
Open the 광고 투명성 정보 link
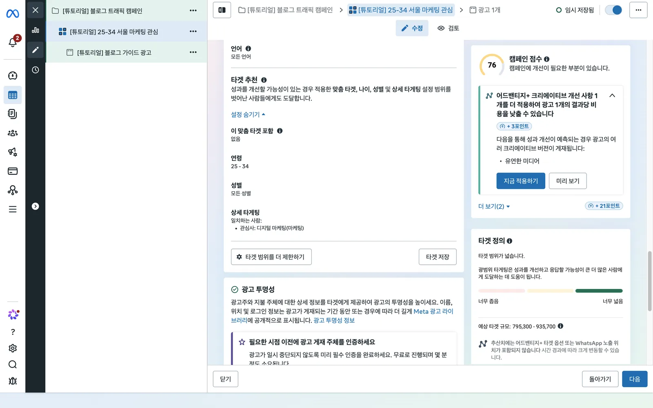pos(334,320)
